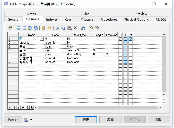Move selected row up one line

click(x=19, y=107)
